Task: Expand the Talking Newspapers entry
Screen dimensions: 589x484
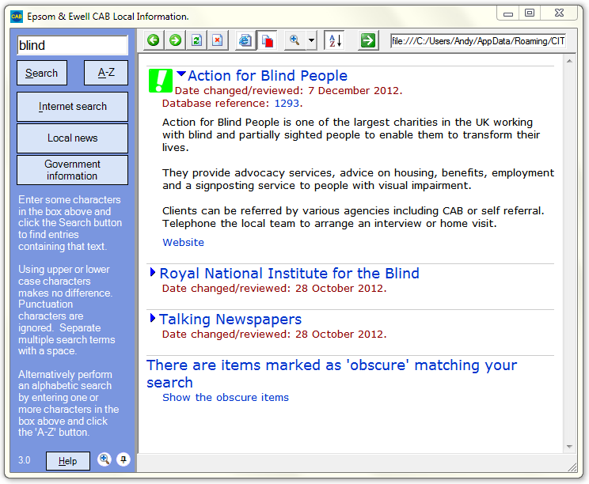Action: (x=153, y=319)
